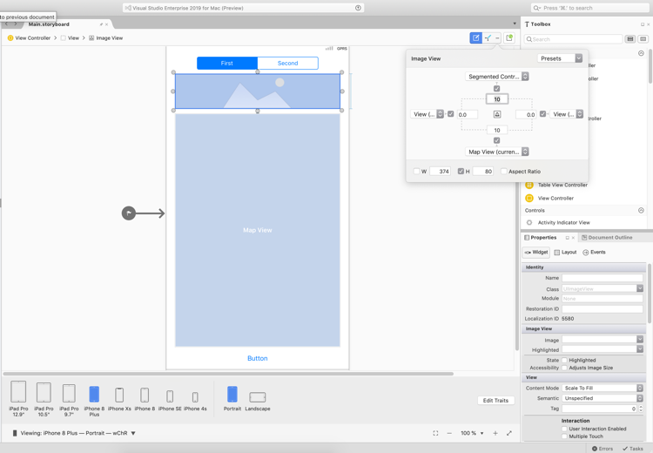This screenshot has height=453, width=653.
Task: Select the iPhone Xs device icon
Action: pyautogui.click(x=119, y=396)
